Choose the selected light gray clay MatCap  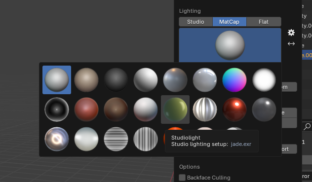point(57,80)
